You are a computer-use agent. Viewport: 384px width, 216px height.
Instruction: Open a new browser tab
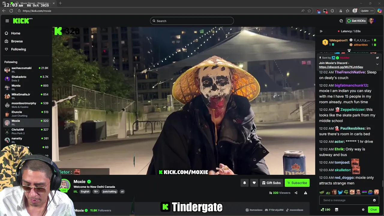[60, 3]
